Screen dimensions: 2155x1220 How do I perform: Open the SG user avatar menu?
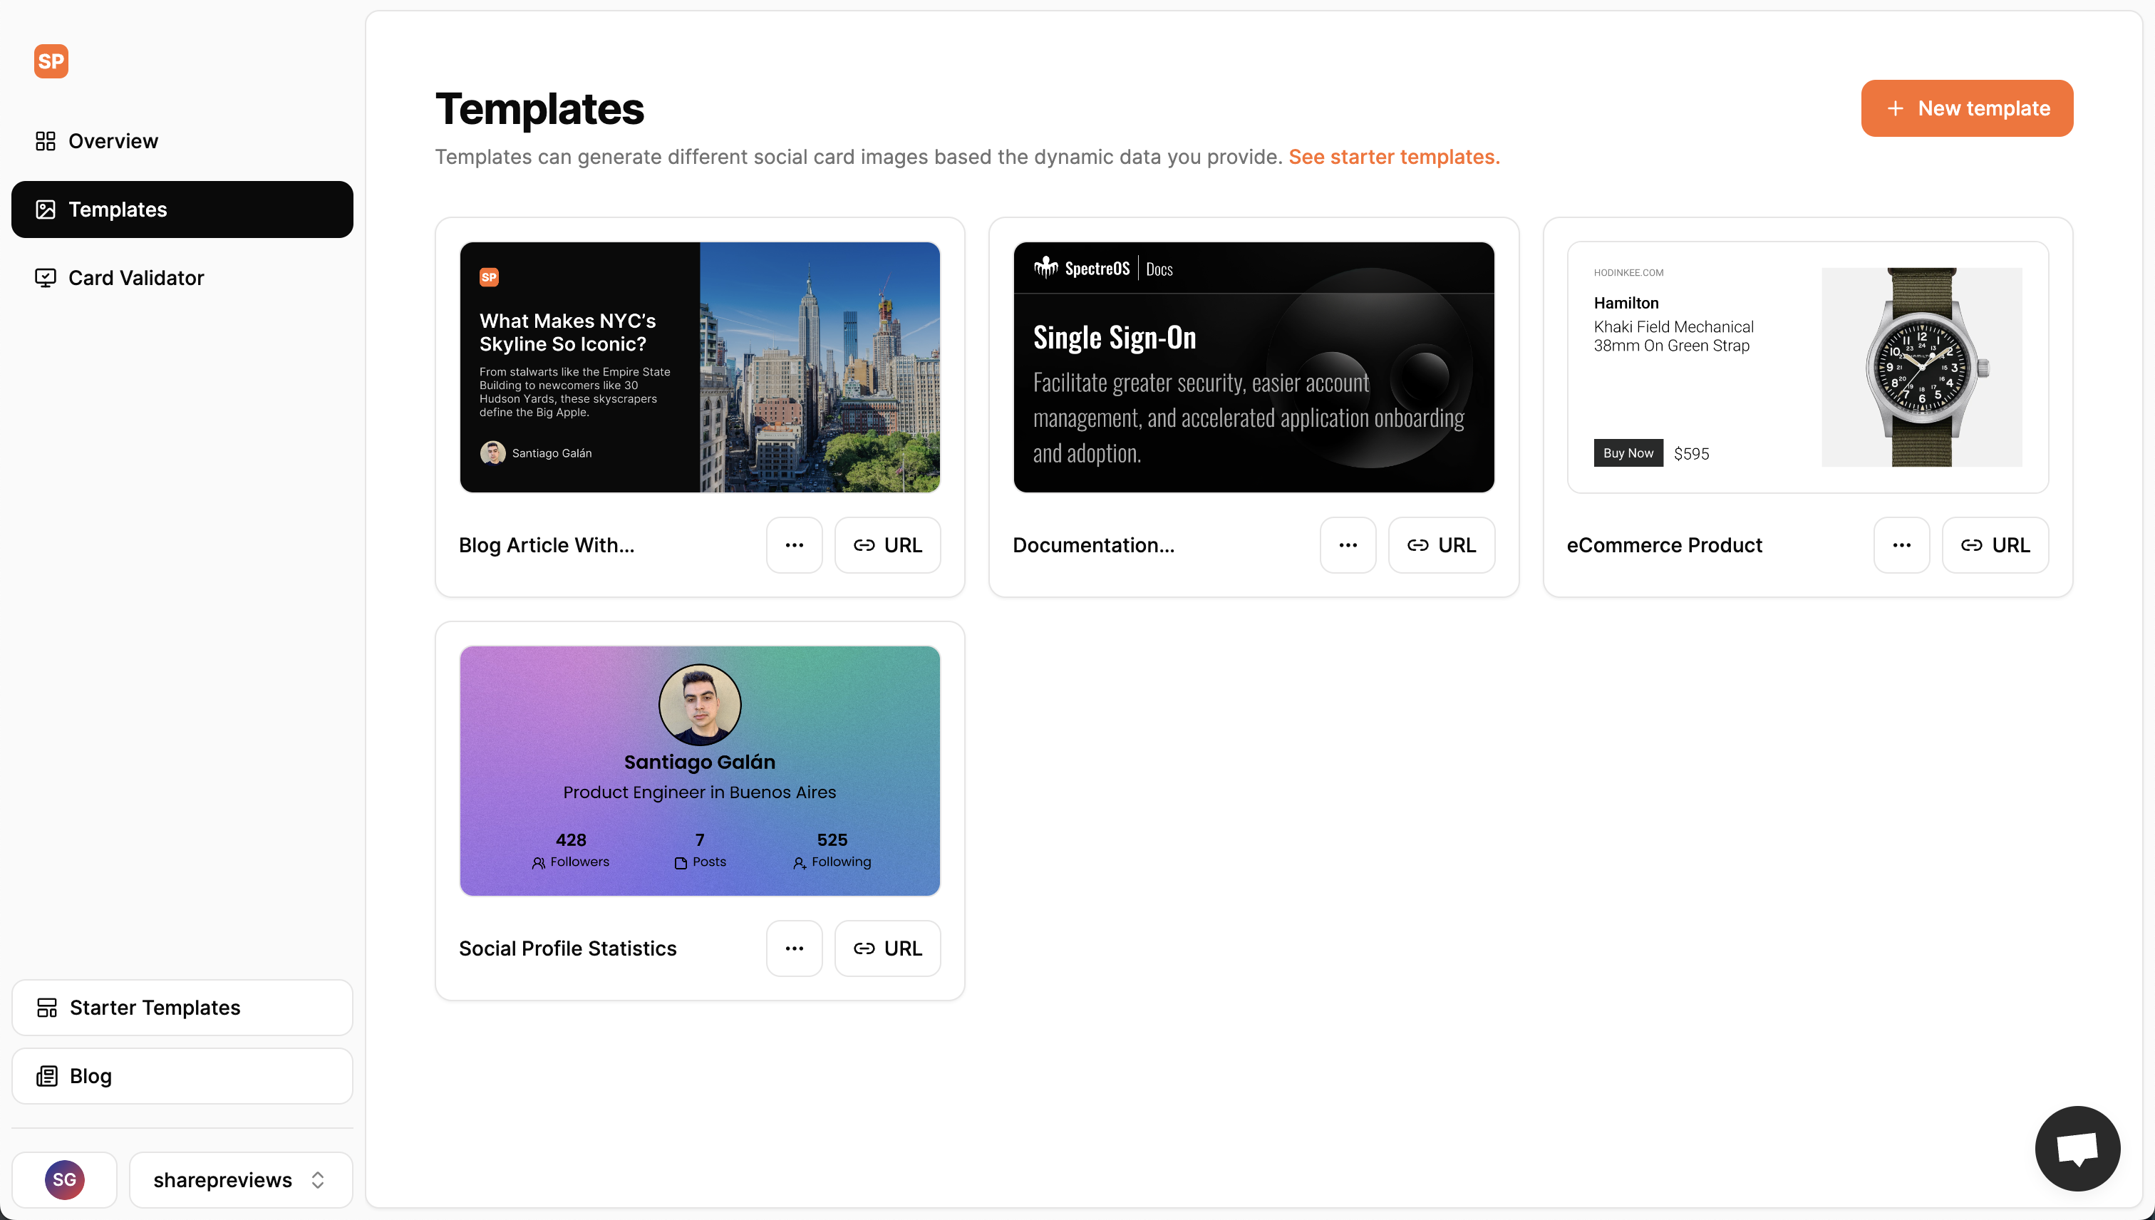pos(65,1180)
